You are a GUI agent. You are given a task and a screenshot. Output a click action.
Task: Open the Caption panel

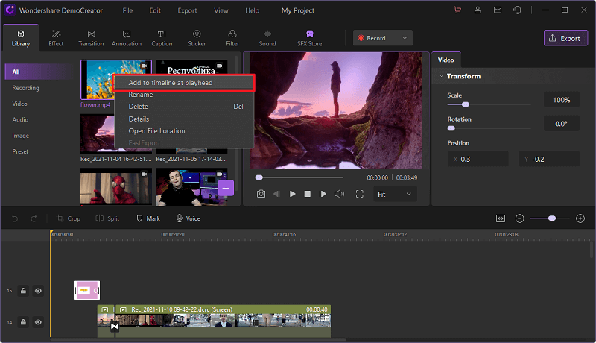(162, 38)
